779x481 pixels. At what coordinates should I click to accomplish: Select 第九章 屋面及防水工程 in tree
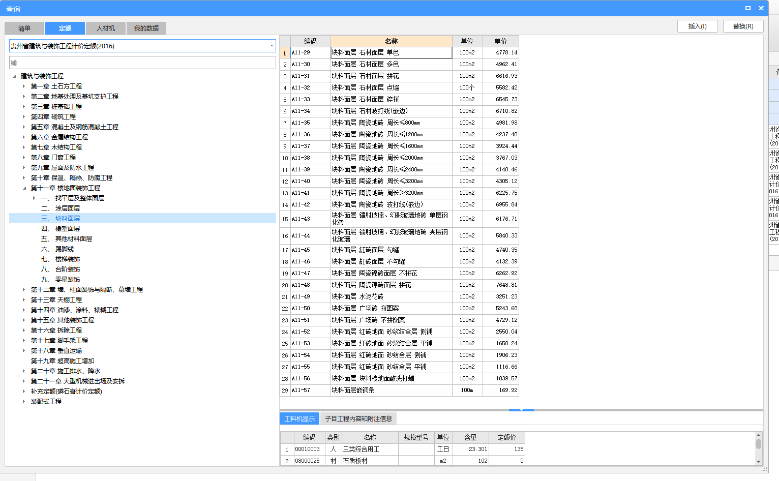pyautogui.click(x=63, y=168)
